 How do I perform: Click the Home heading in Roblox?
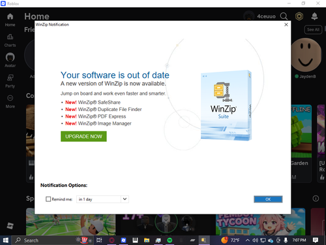37,16
